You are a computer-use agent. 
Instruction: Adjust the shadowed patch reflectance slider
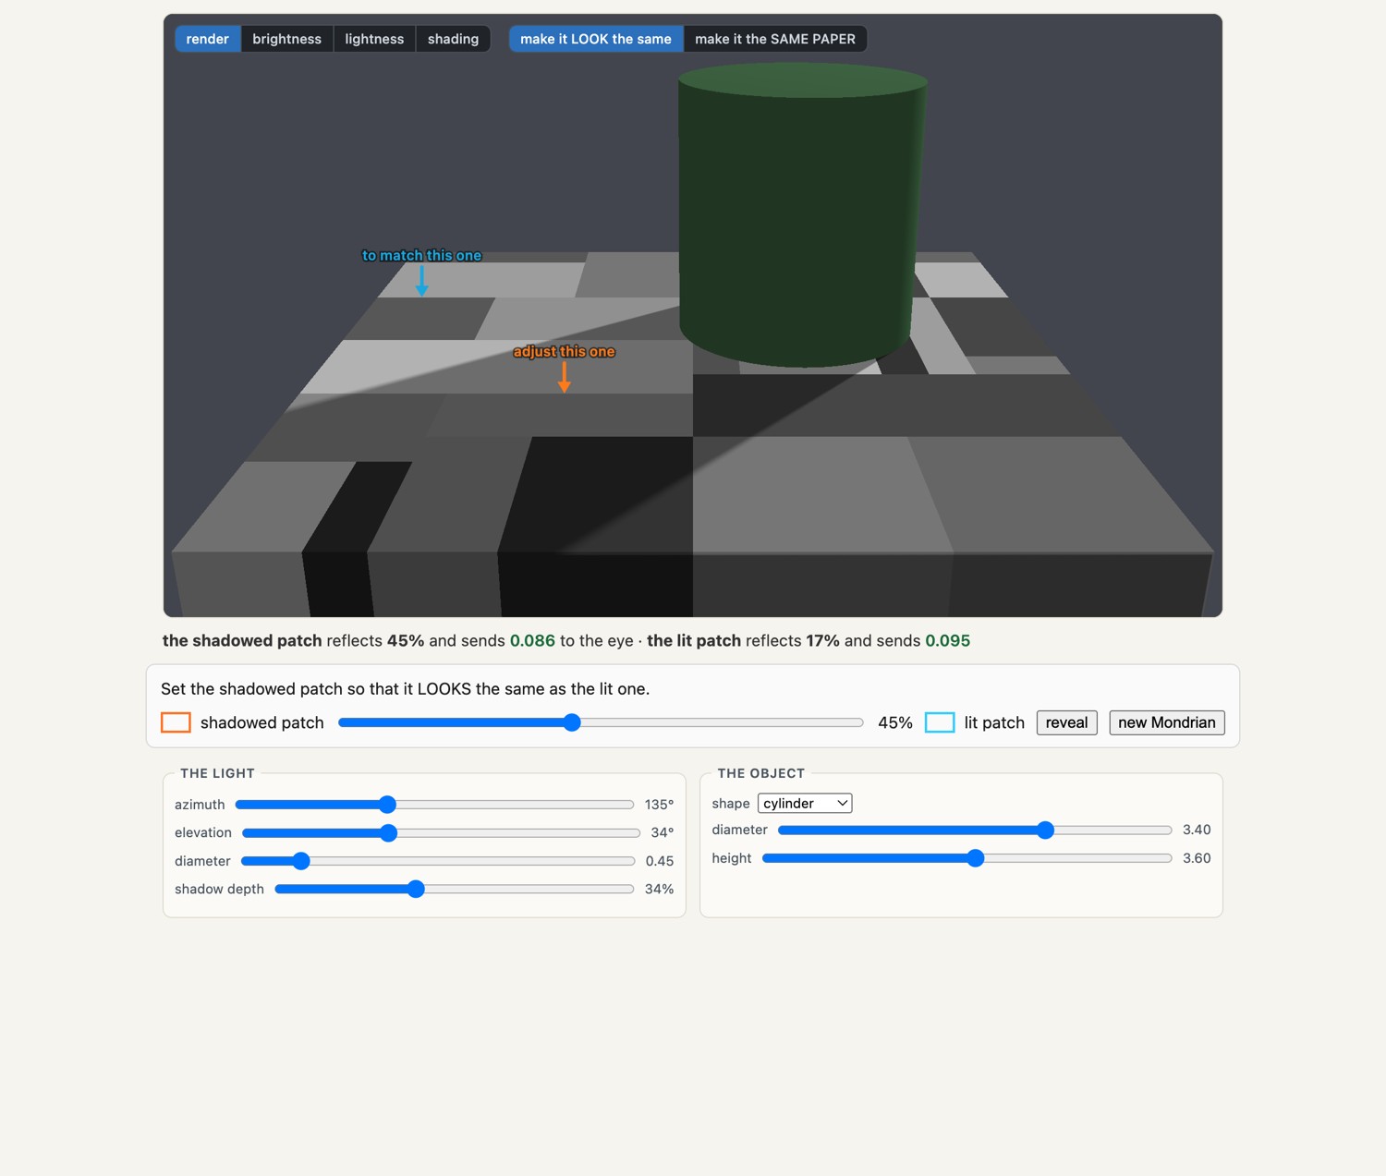pyautogui.click(x=601, y=722)
